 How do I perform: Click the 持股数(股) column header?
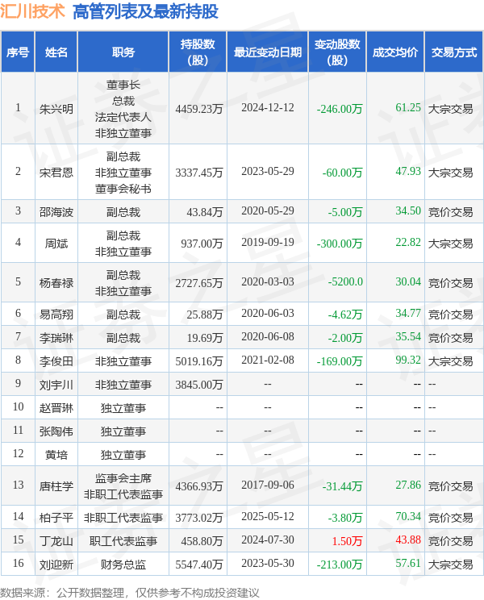[198, 52]
